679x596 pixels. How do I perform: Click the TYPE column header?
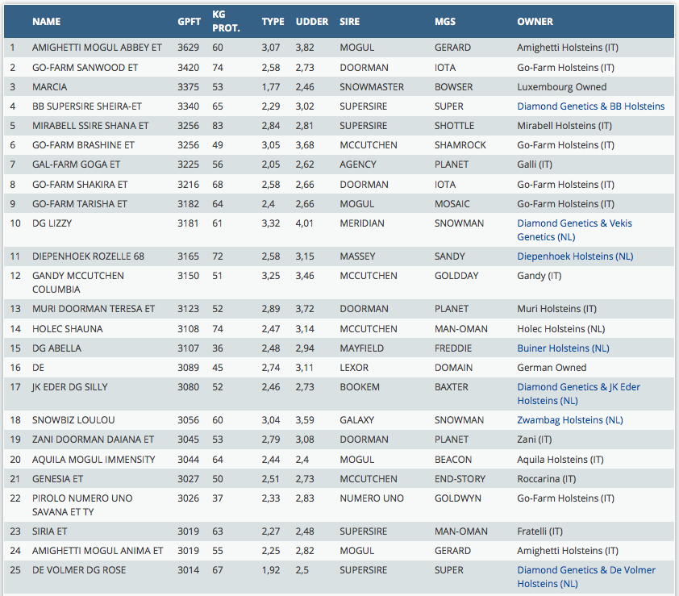pos(273,22)
